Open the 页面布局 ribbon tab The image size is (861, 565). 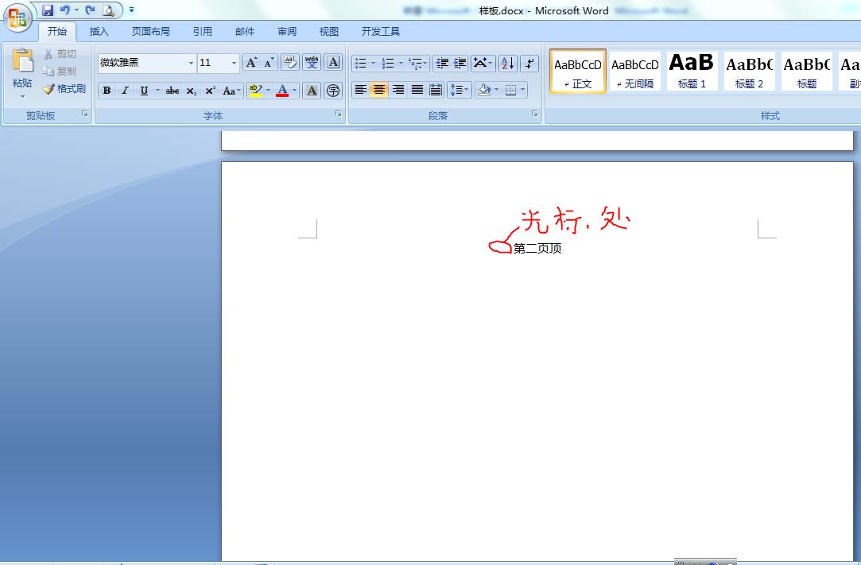point(151,31)
